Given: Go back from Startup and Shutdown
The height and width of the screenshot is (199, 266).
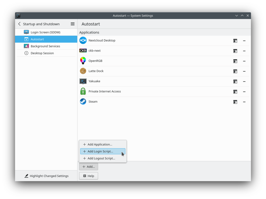Looking at the screenshot, I should 19,24.
